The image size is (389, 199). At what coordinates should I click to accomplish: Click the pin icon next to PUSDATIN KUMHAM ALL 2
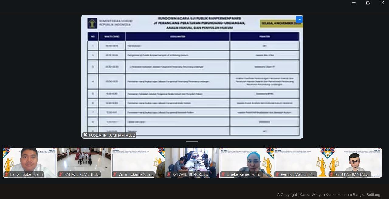pos(85,135)
